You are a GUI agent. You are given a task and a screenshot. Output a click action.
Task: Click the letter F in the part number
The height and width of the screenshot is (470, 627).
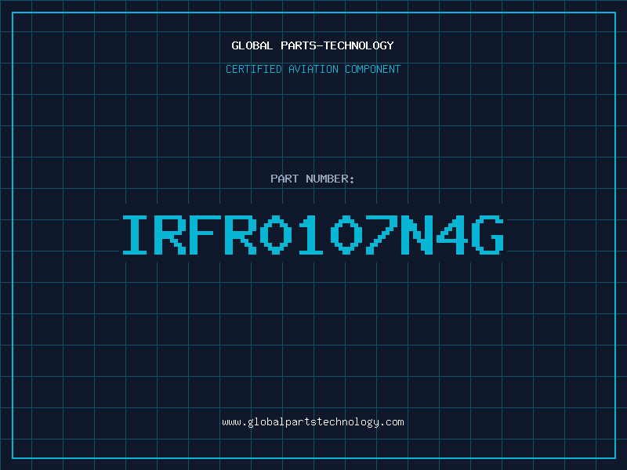[208, 235]
